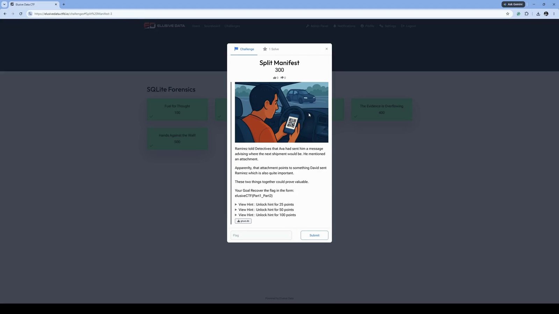Open the browser Downloads icon
This screenshot has height=314, width=559.
tap(538, 14)
